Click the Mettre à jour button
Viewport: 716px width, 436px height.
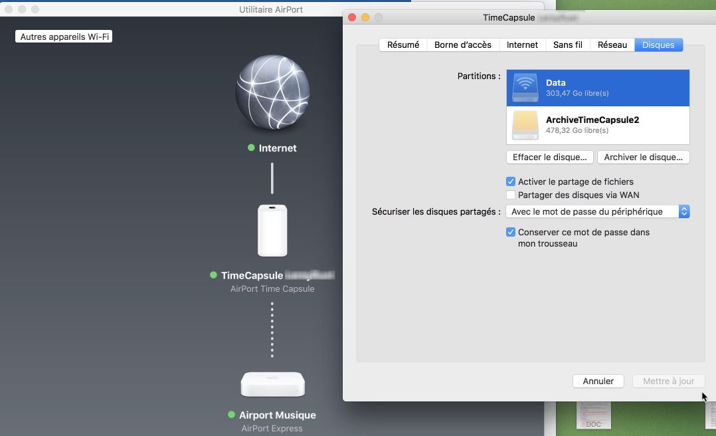(x=668, y=381)
